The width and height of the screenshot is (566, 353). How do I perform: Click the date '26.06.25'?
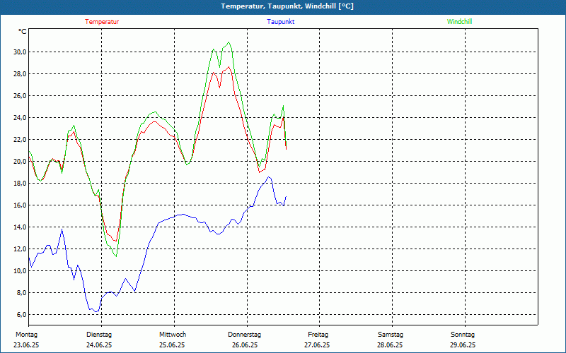coord(245,345)
